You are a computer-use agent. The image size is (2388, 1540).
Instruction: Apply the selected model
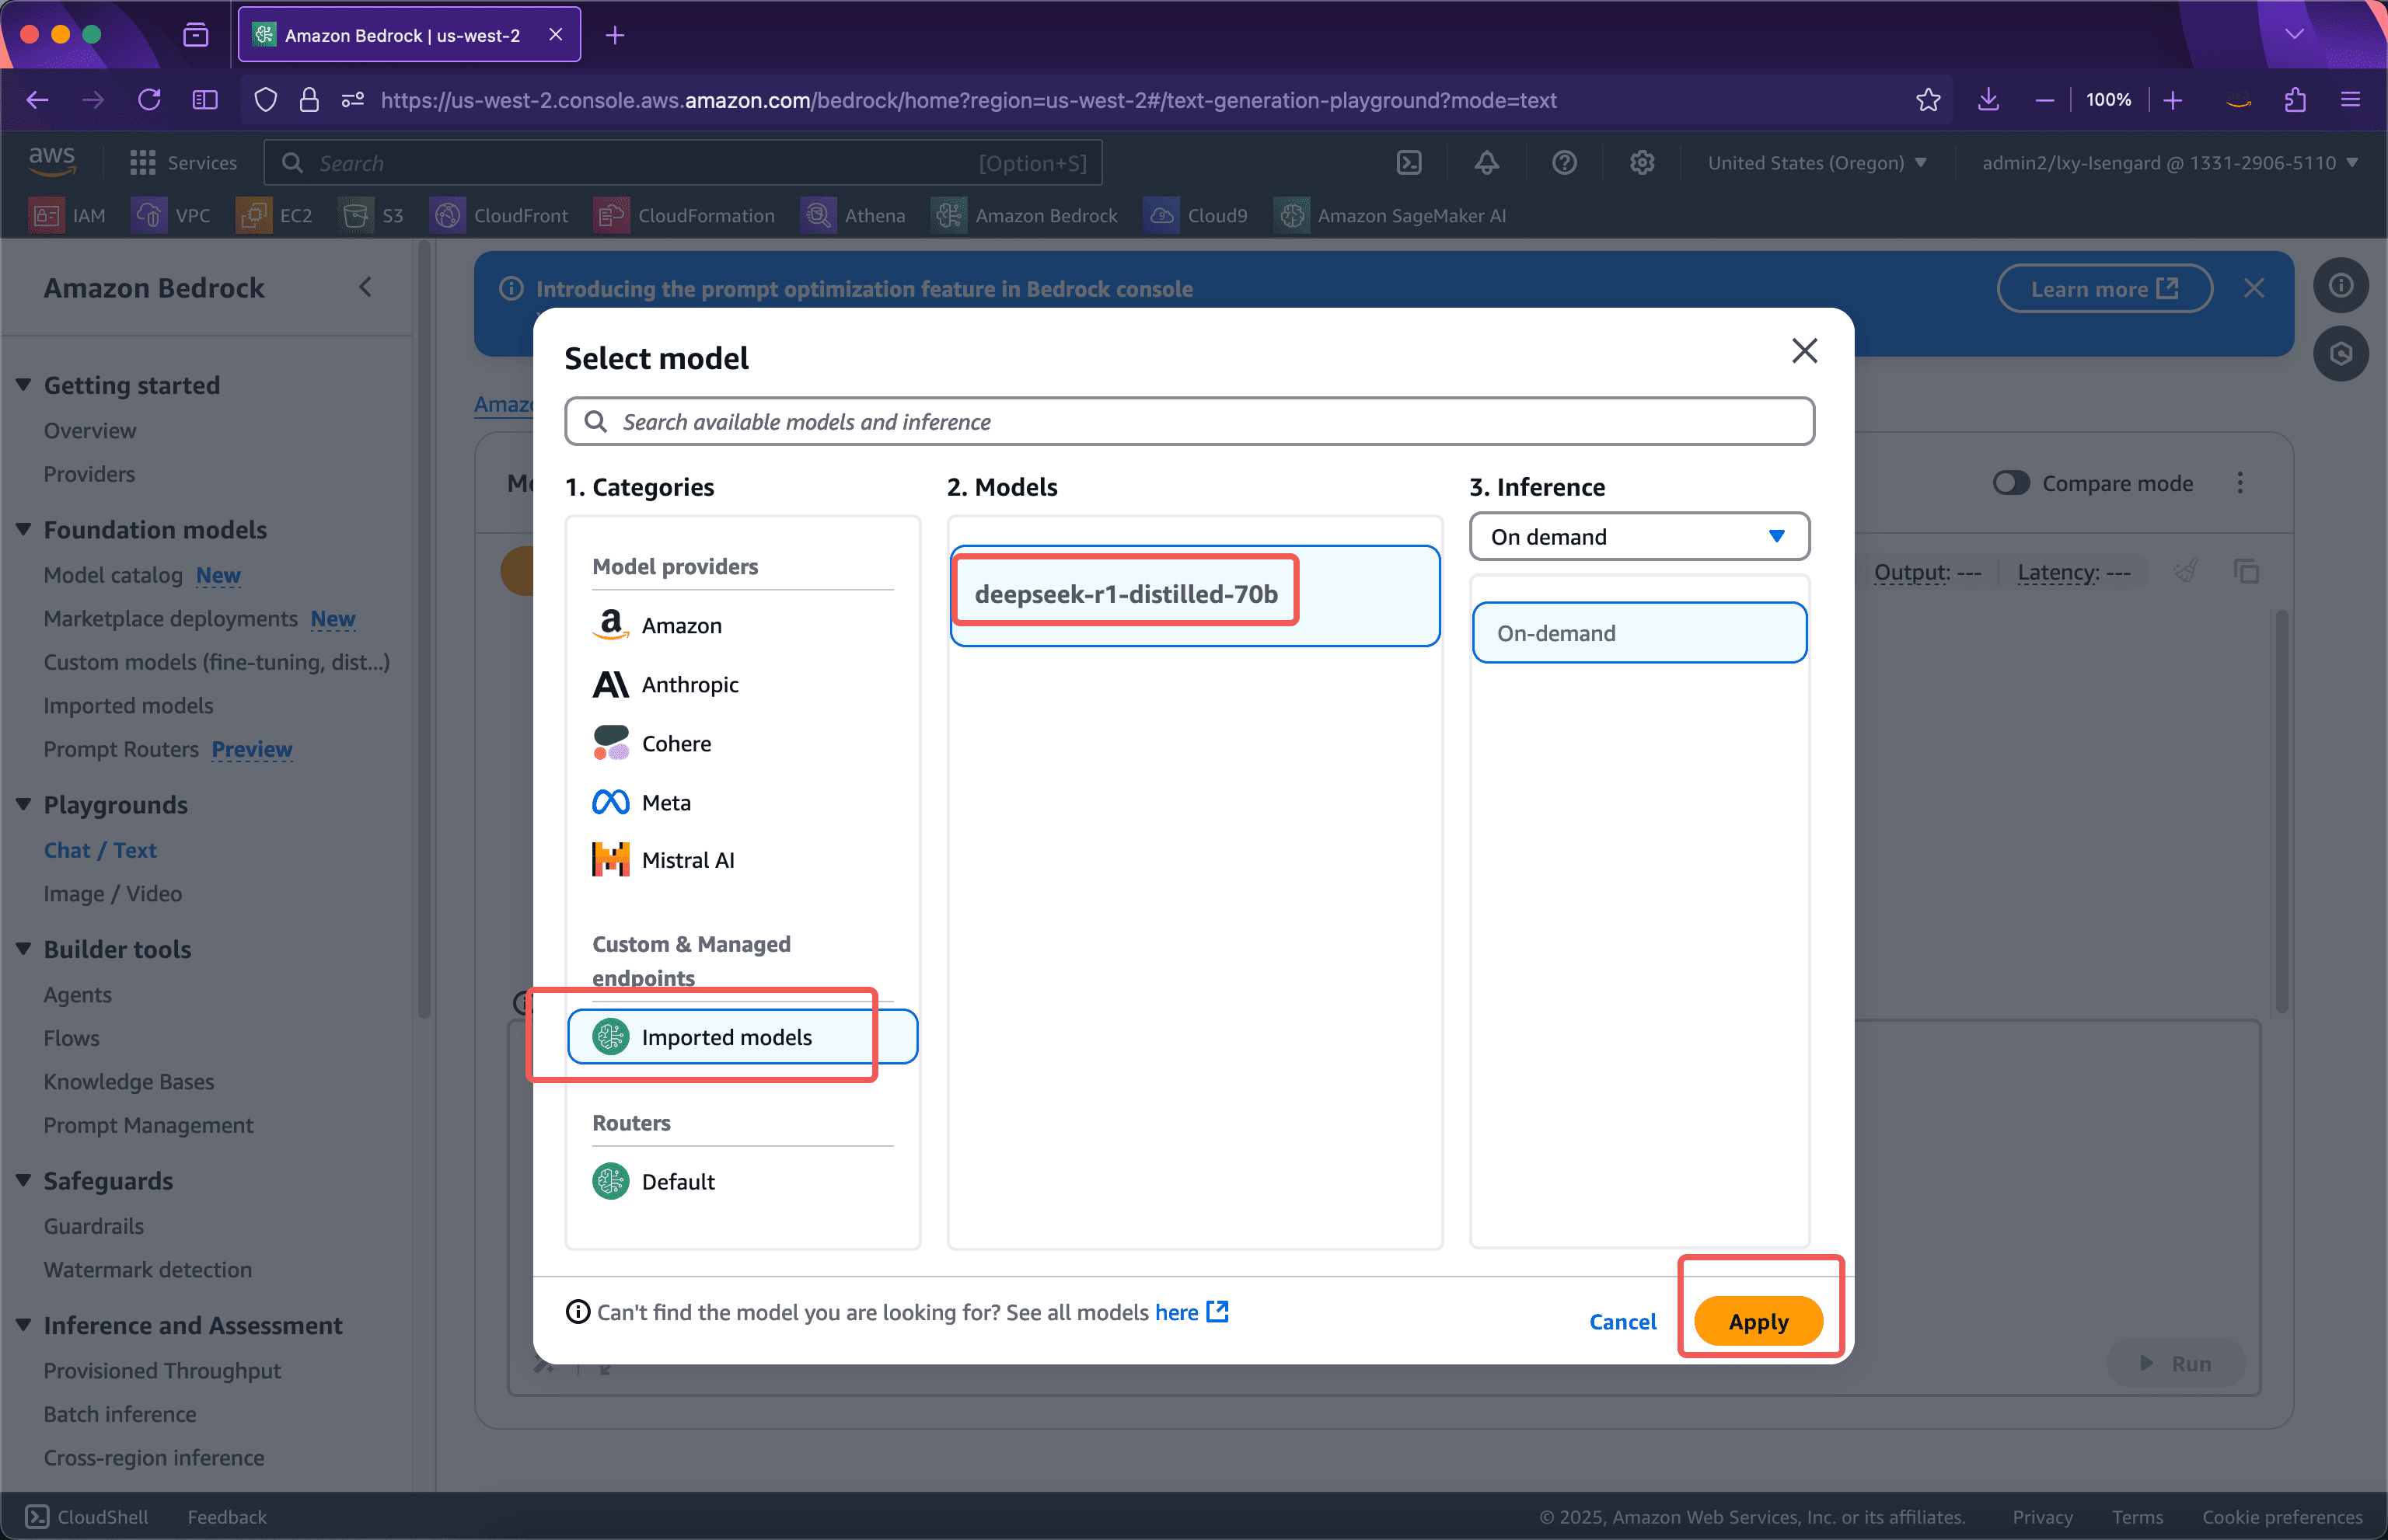[1758, 1321]
